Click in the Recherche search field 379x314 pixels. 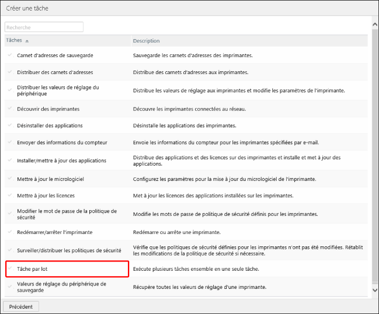(44, 27)
